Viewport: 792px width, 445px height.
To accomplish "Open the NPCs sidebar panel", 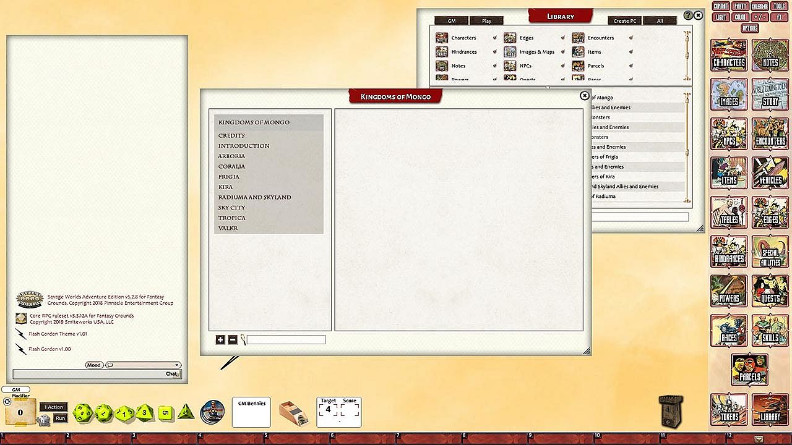I will point(729,134).
